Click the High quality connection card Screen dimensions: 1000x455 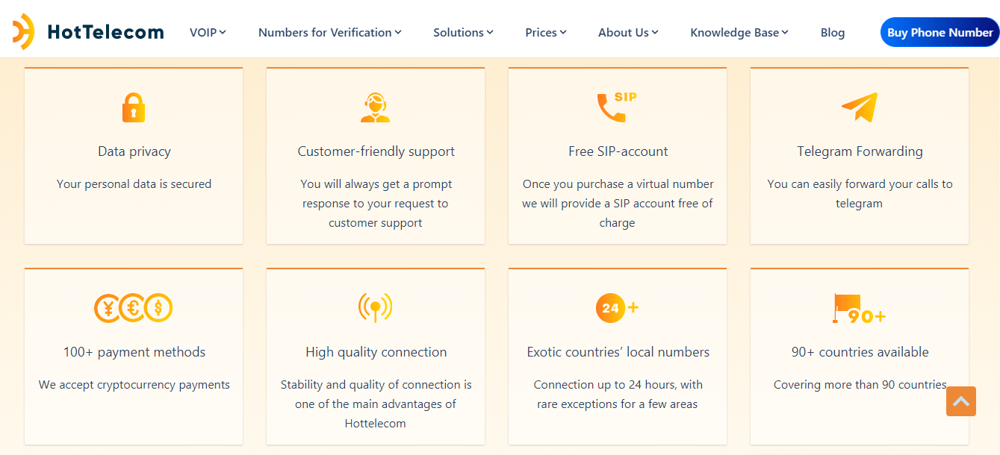point(376,351)
